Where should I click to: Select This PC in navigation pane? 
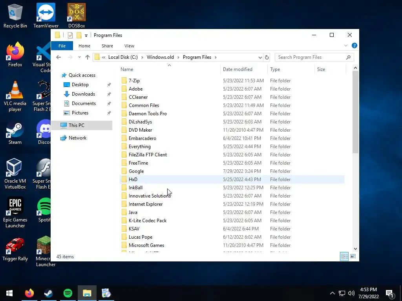[82, 125]
